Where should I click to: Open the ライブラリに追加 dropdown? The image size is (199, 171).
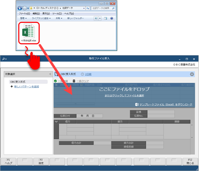click(x=41, y=18)
